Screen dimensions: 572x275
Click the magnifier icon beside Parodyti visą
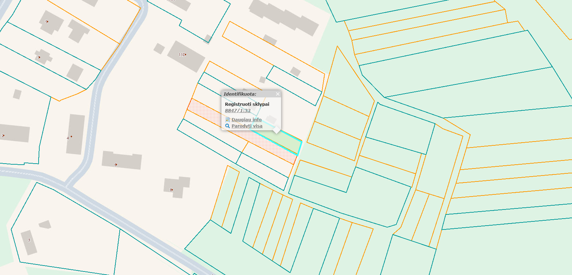point(227,126)
